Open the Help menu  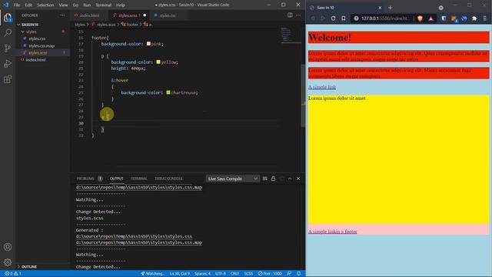click(x=121, y=5)
